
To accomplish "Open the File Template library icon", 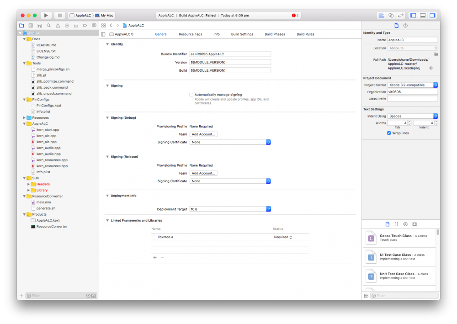I will coord(388,224).
